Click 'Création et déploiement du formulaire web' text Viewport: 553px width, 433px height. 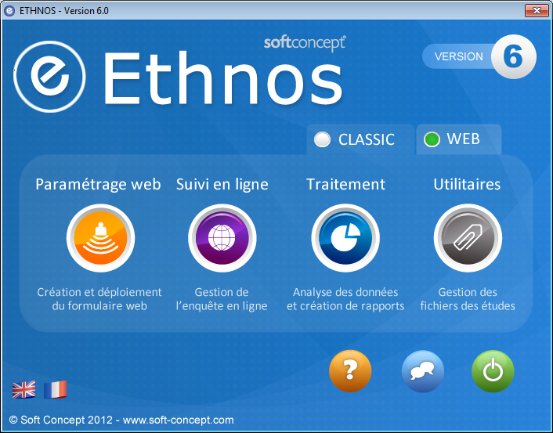point(99,298)
